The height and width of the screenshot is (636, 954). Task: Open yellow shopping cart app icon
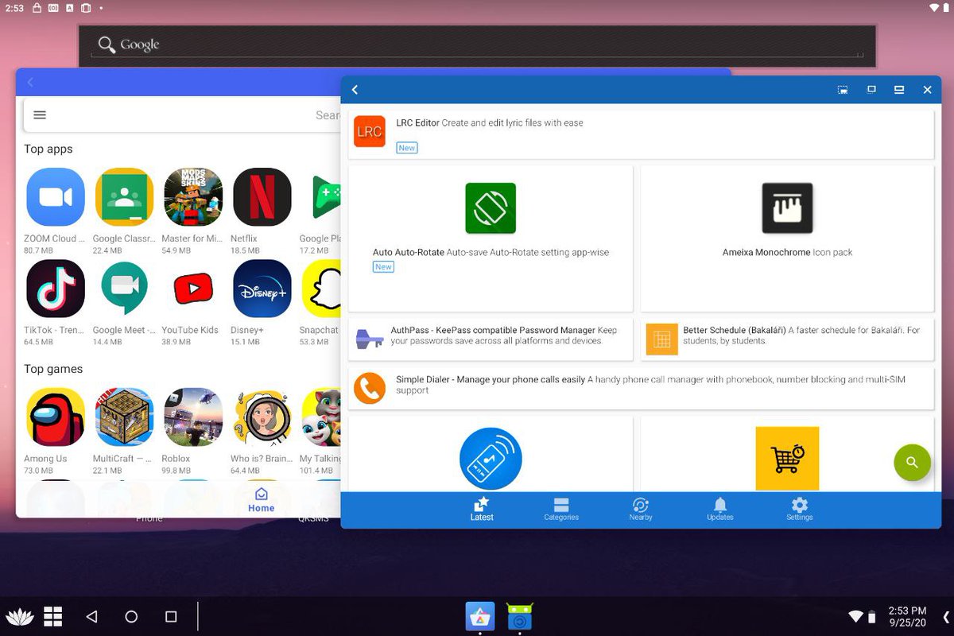click(787, 459)
